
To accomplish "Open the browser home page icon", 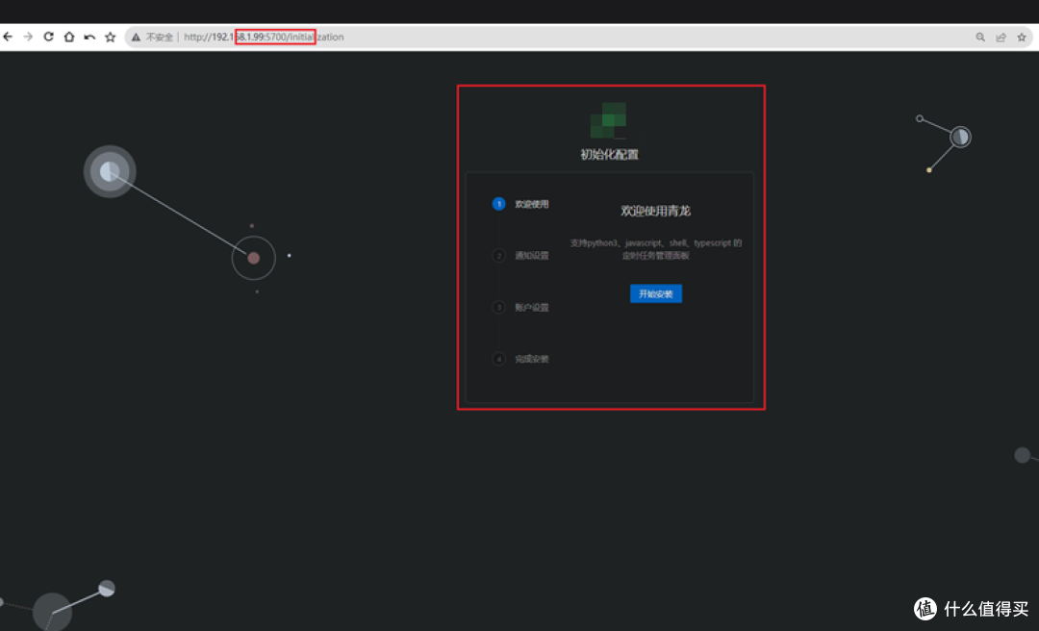I will click(x=69, y=38).
